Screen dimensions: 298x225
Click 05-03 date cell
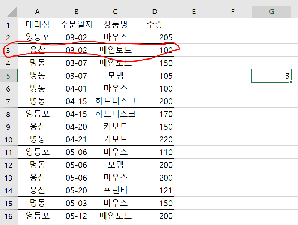tap(77, 203)
